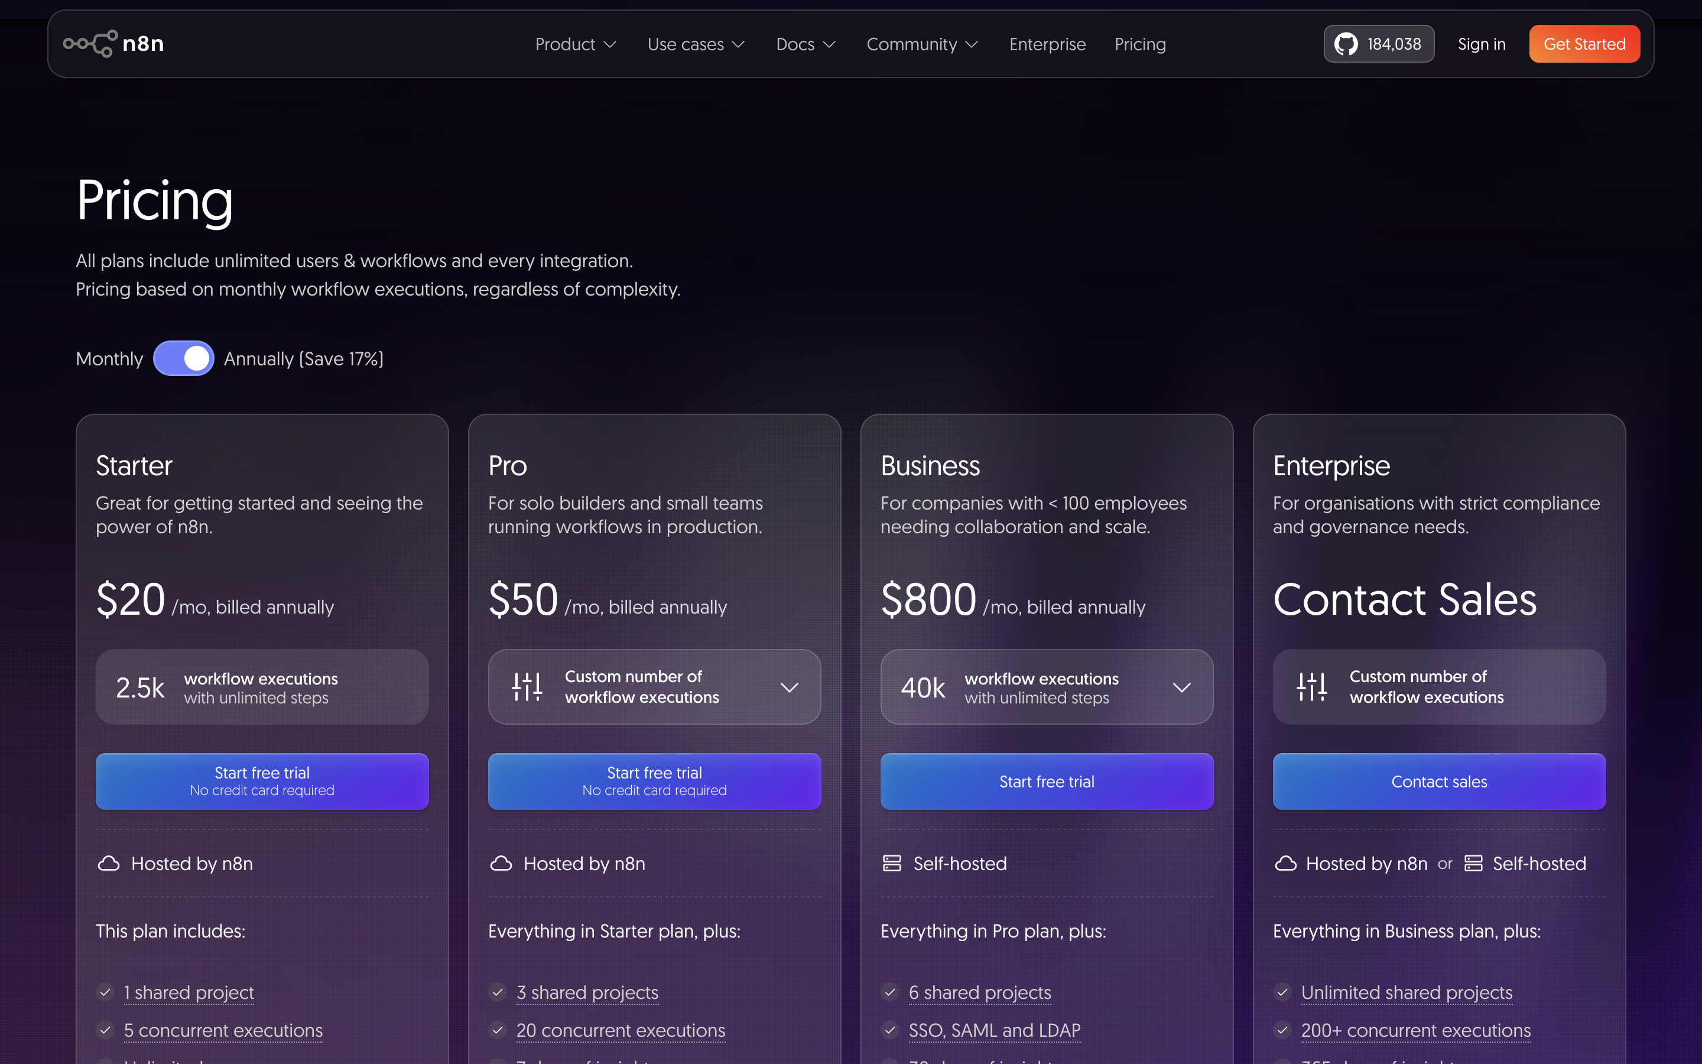Open Pricing in the navigation bar
The width and height of the screenshot is (1702, 1064).
pyautogui.click(x=1140, y=44)
